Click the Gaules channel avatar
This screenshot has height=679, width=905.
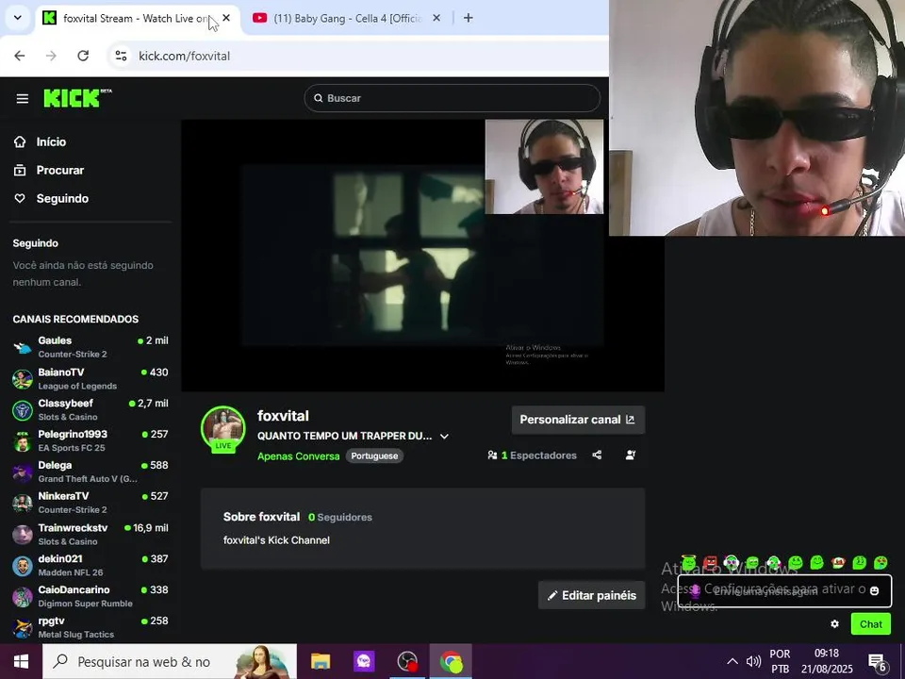click(23, 348)
